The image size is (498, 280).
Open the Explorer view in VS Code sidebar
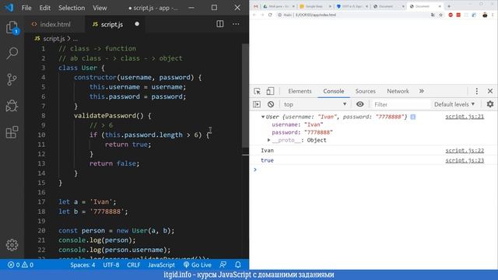pos(12,28)
